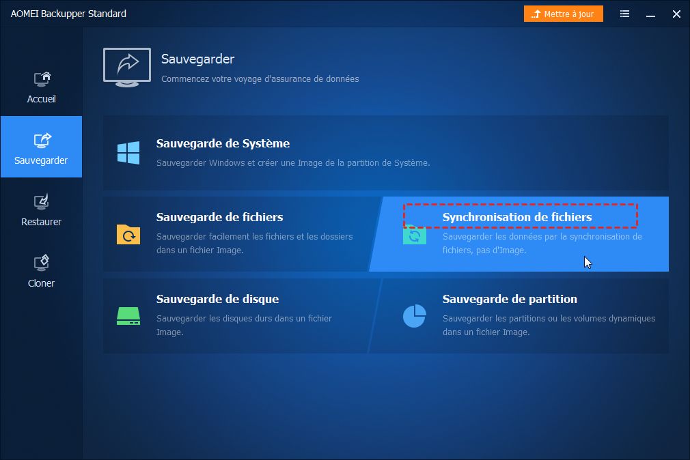
Task: Click 'Sauvegarder les partitions ou les volumes' text
Action: coord(549,325)
